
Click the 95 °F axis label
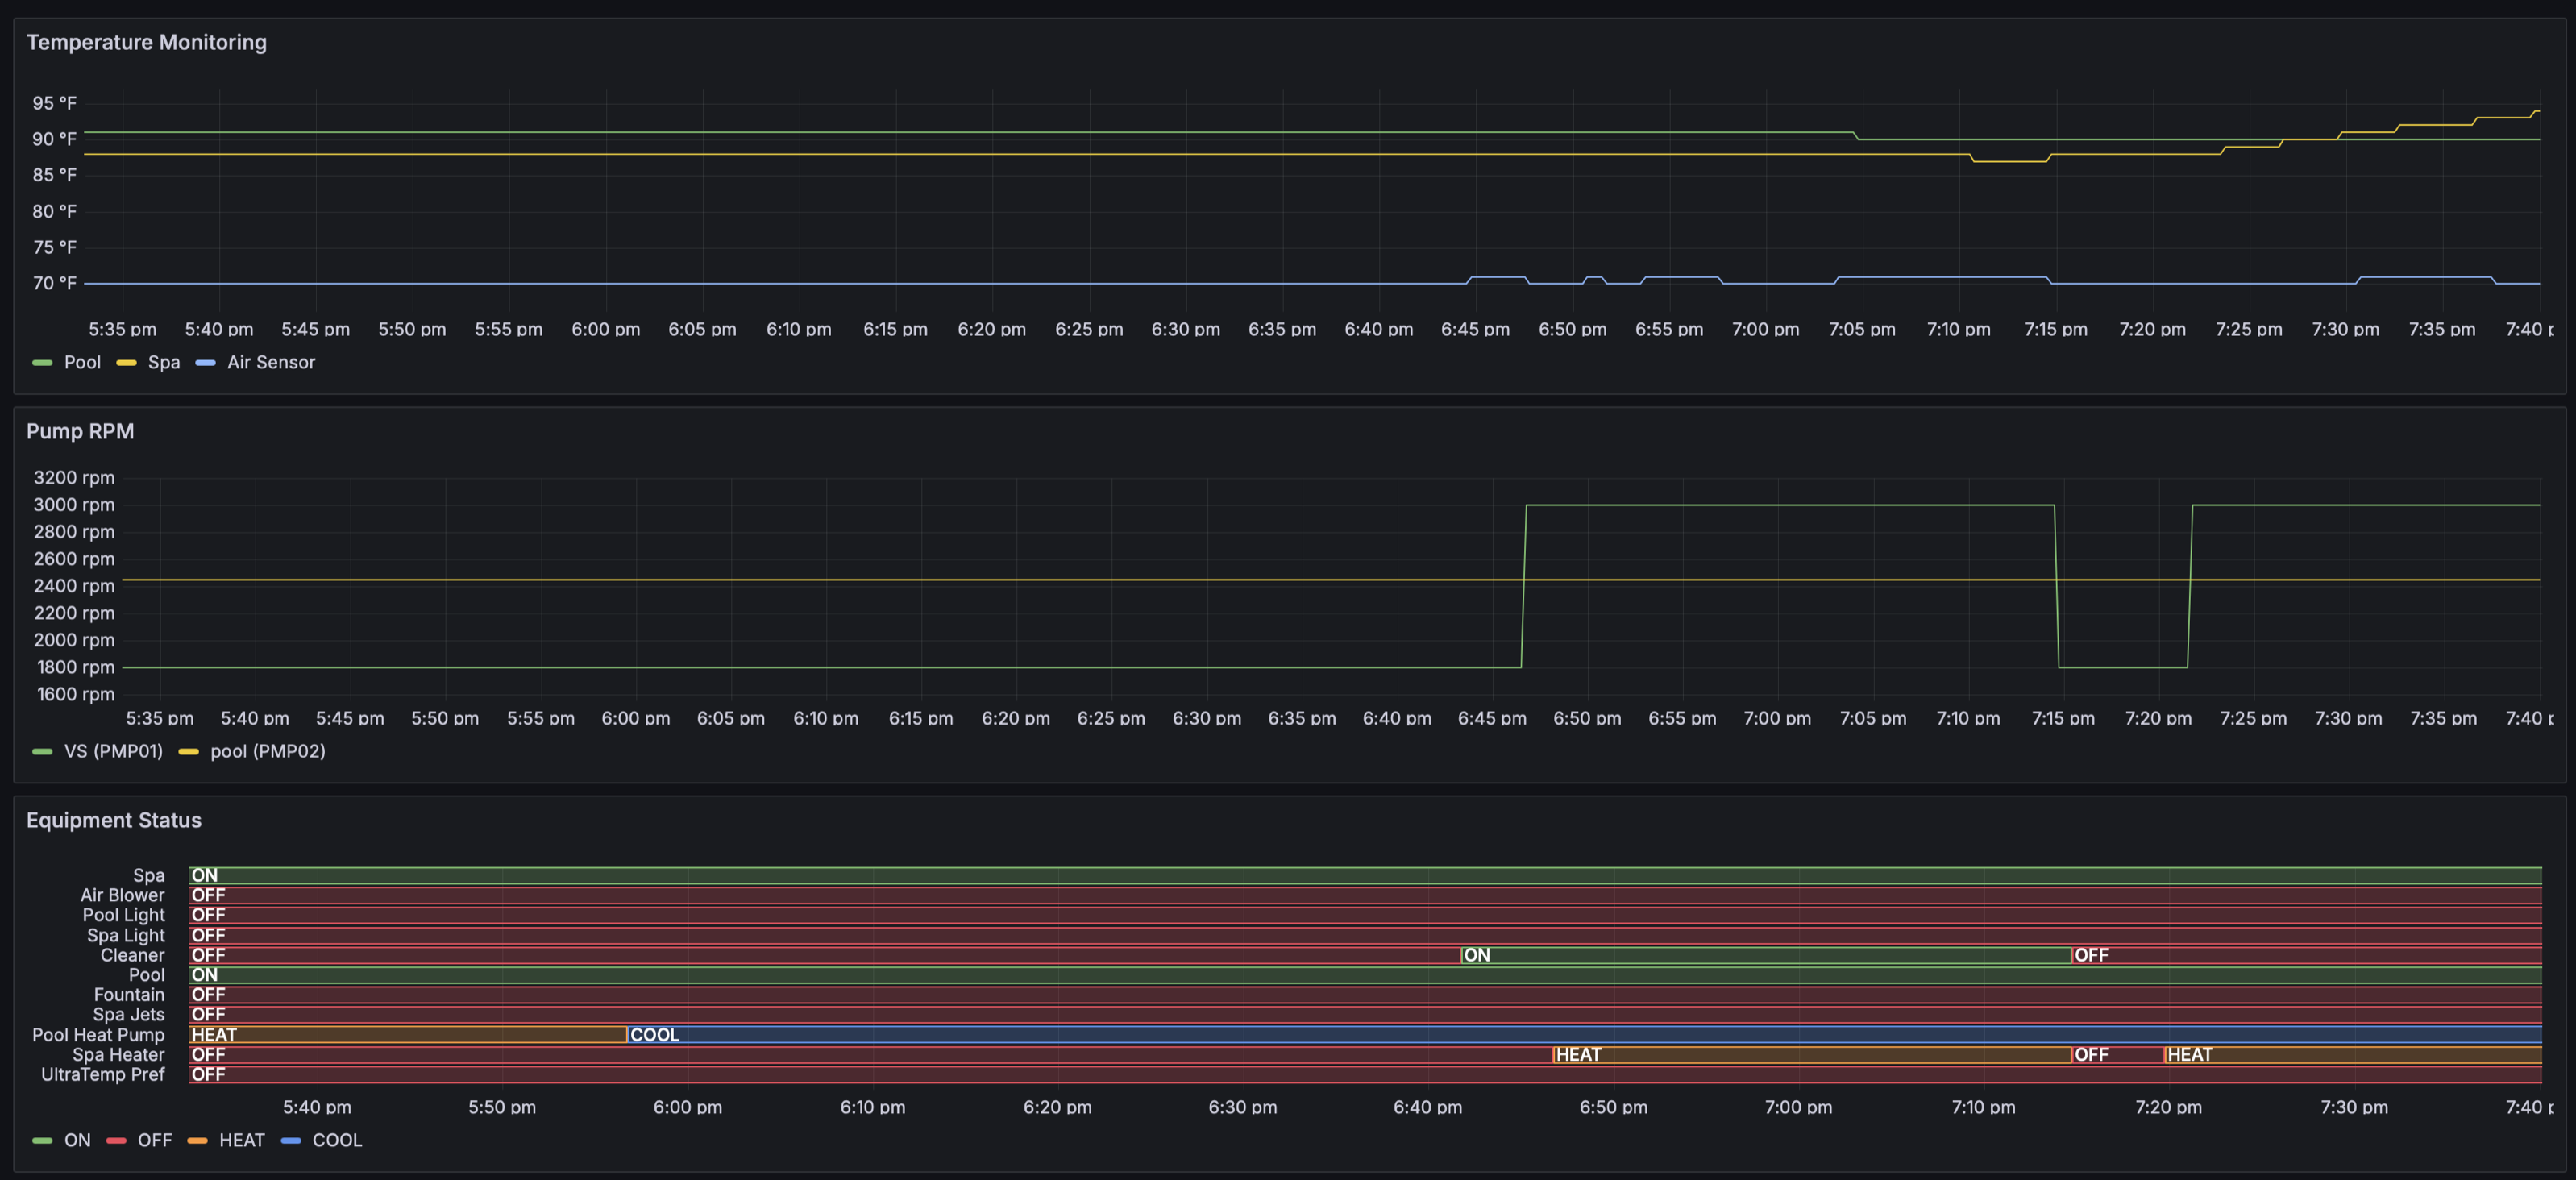pyautogui.click(x=54, y=103)
